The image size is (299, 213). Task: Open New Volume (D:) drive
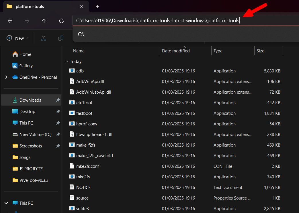(x=32, y=134)
